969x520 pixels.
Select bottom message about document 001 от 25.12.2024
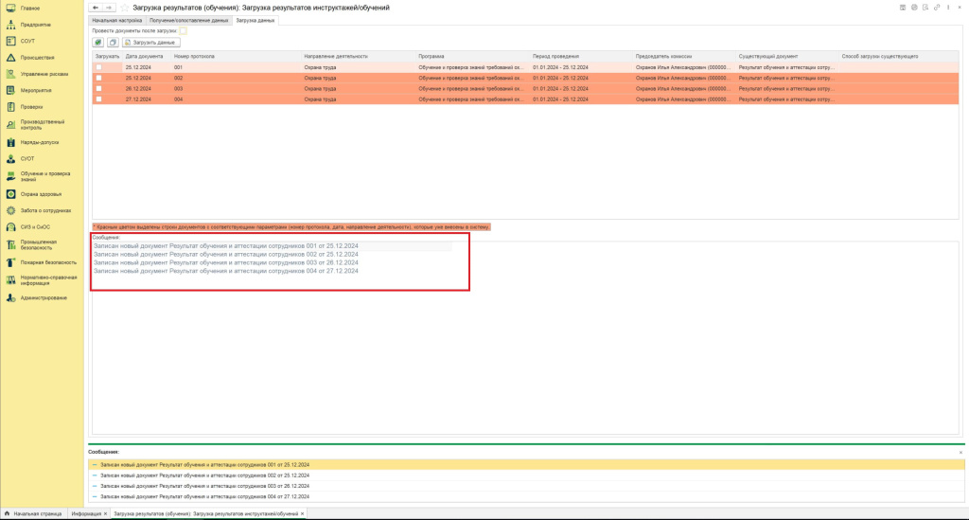[526, 465]
